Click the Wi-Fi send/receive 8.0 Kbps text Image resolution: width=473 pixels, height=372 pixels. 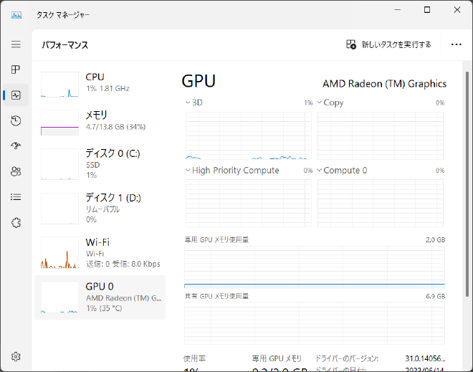123,264
